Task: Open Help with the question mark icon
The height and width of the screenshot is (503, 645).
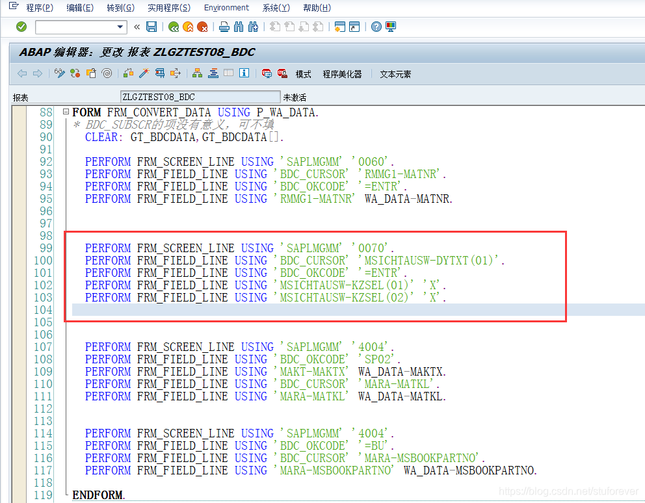Action: coord(376,27)
